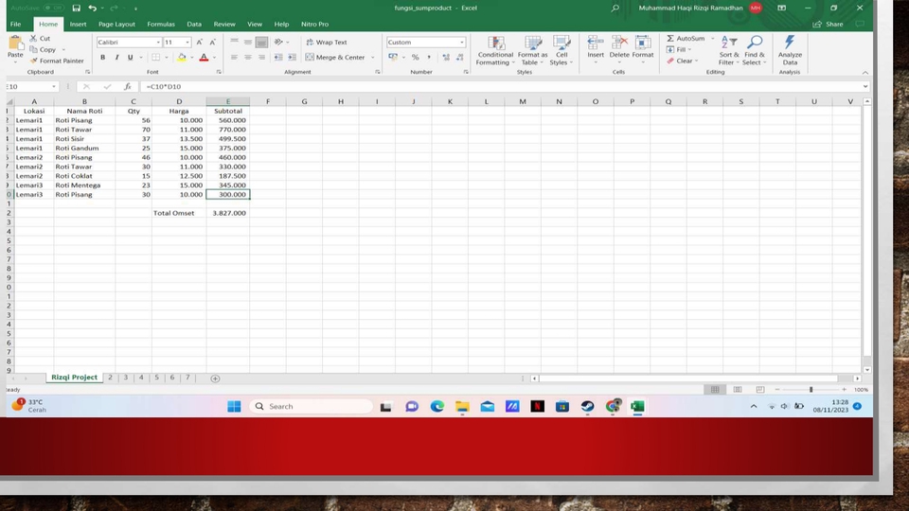Click the zoom slider handle
This screenshot has height=511, width=909.
coord(811,389)
